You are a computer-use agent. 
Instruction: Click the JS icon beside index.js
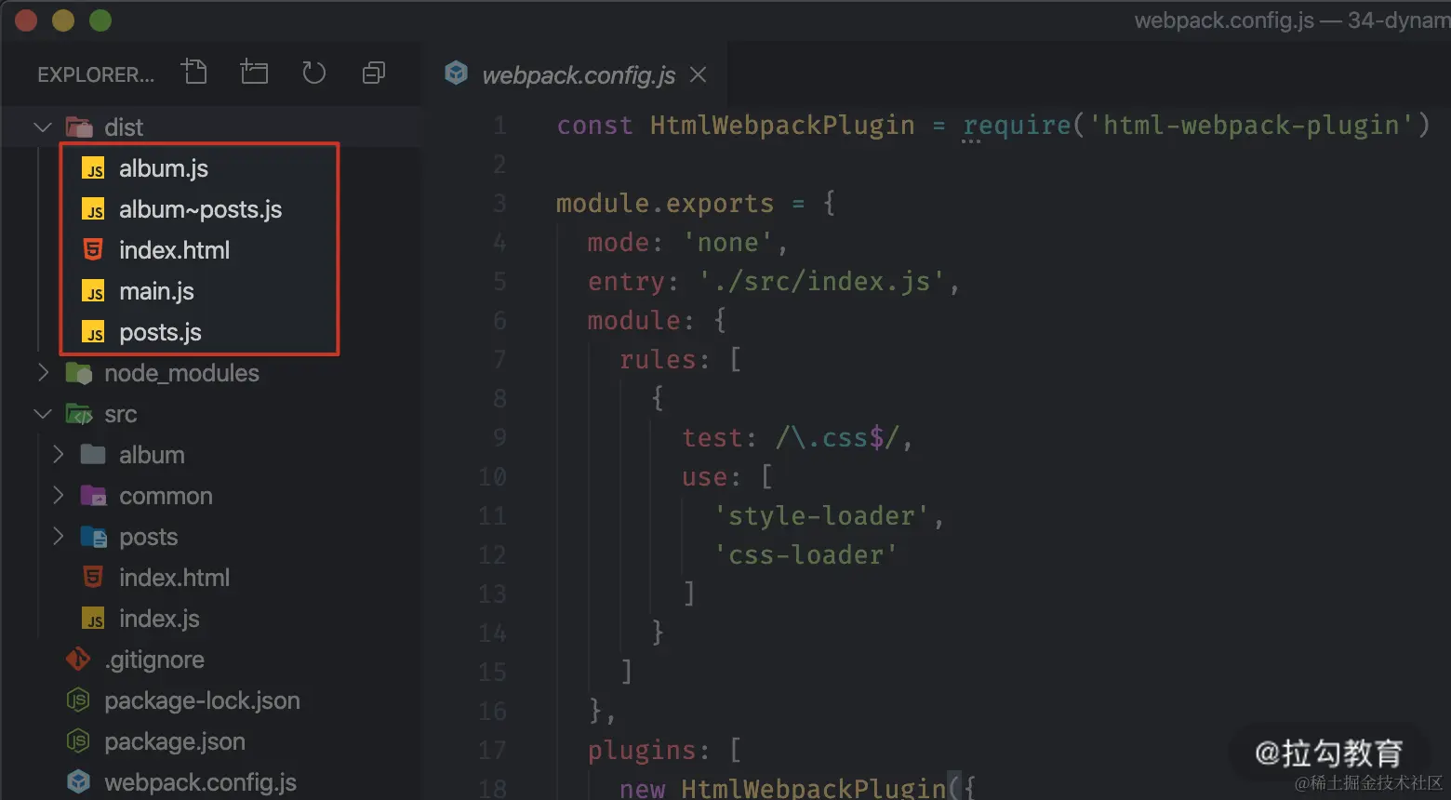coord(93,619)
